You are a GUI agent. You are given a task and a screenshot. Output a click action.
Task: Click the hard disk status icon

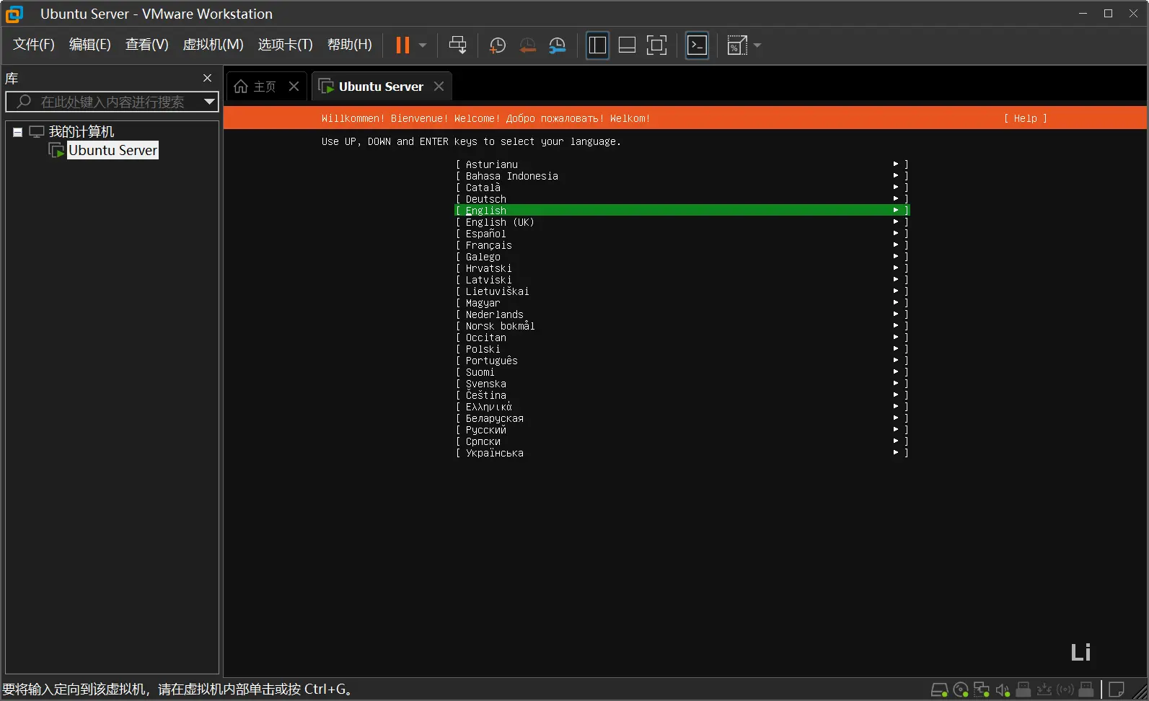tap(939, 689)
